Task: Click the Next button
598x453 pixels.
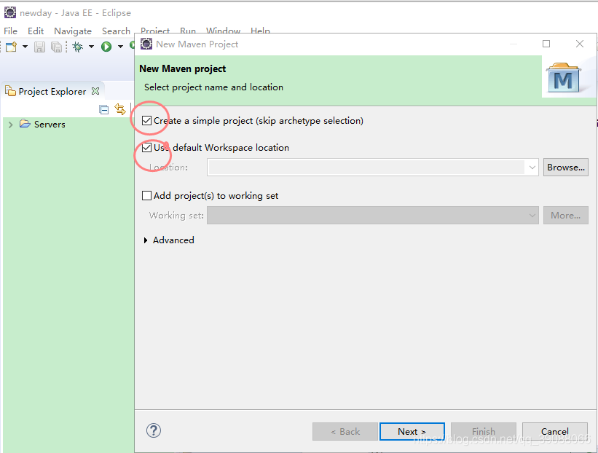Action: point(412,432)
